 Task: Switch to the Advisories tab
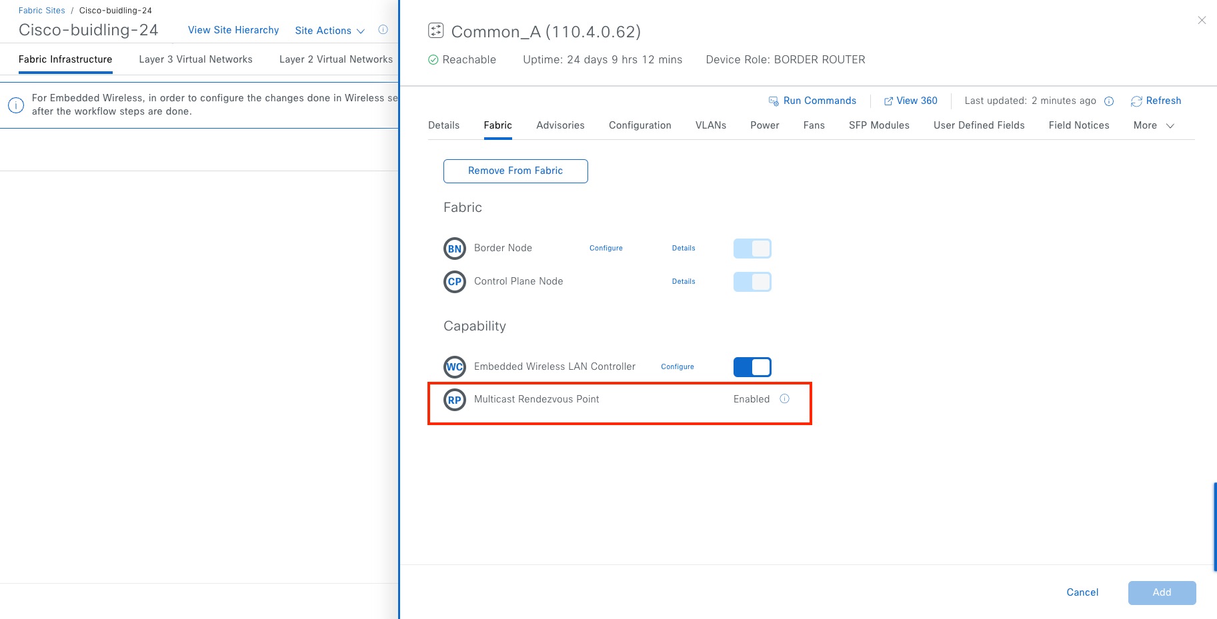tap(560, 125)
